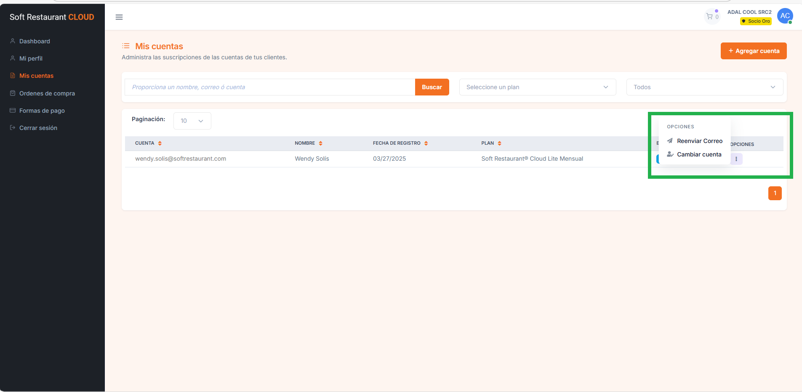Click Soft Restaurant® Cloud Lite Mensual cell
802x392 pixels.
532,159
